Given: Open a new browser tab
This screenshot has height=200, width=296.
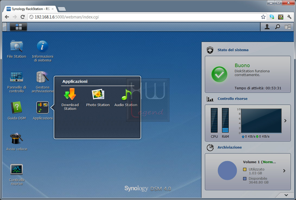Looking at the screenshot, I should [62, 9].
